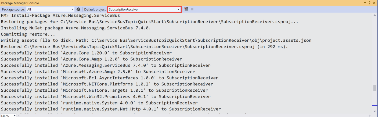Viewport: 378px width, 117px height.
Task: Click the 'Microsoft.NETCore.Targets 1.0.1' line
Action: [x=104, y=90]
